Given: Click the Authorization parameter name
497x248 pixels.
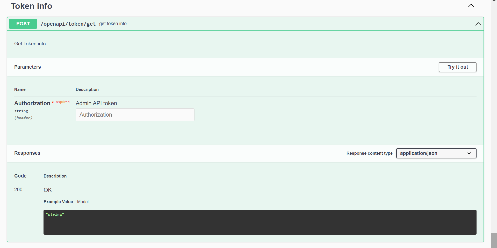Looking at the screenshot, I should pyautogui.click(x=32, y=103).
